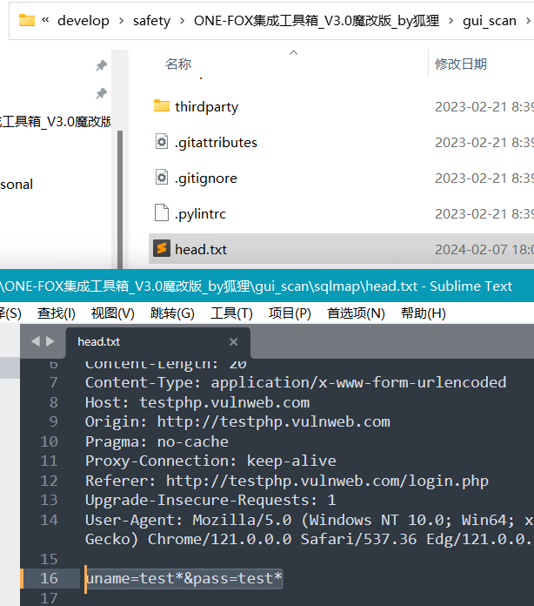
Task: Open the partially visible 选择(S) menu
Action: pyautogui.click(x=10, y=313)
